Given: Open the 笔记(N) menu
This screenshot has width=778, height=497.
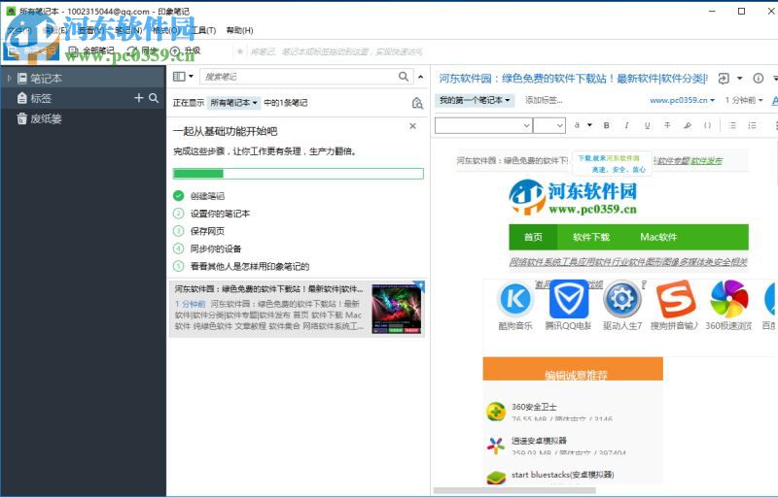Looking at the screenshot, I should coord(128,30).
